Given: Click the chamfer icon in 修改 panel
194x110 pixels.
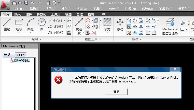Looking at the screenshot, I should tap(154, 33).
